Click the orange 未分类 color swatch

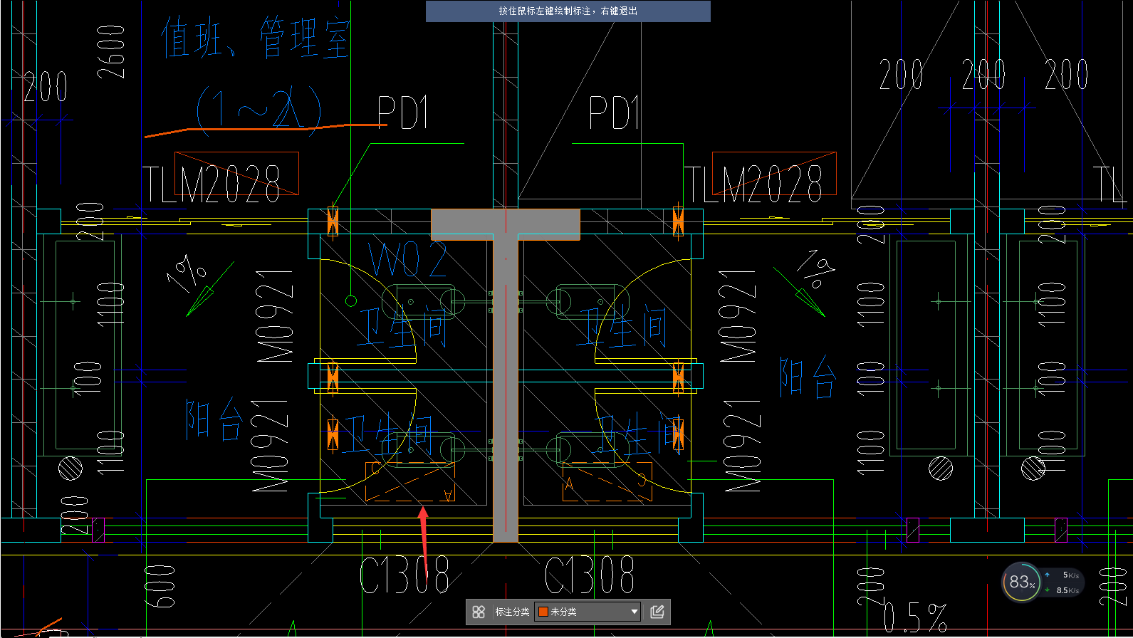543,612
